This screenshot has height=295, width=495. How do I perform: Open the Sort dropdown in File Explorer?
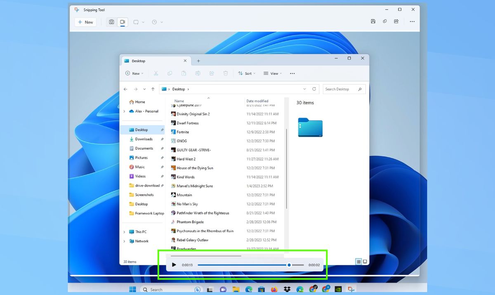[x=247, y=73]
